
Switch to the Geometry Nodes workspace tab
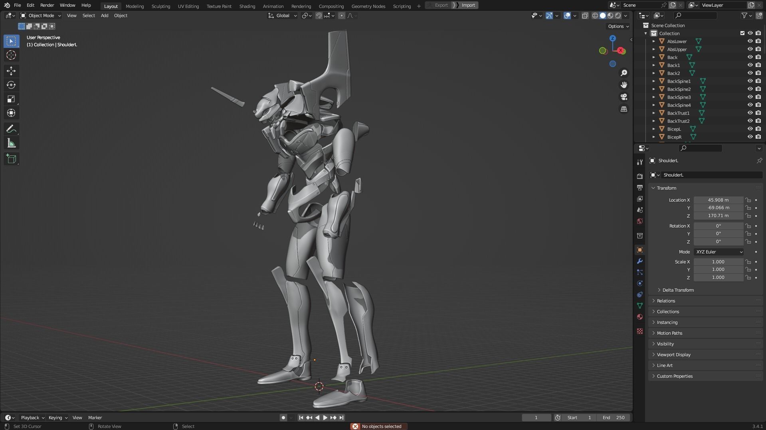(368, 6)
